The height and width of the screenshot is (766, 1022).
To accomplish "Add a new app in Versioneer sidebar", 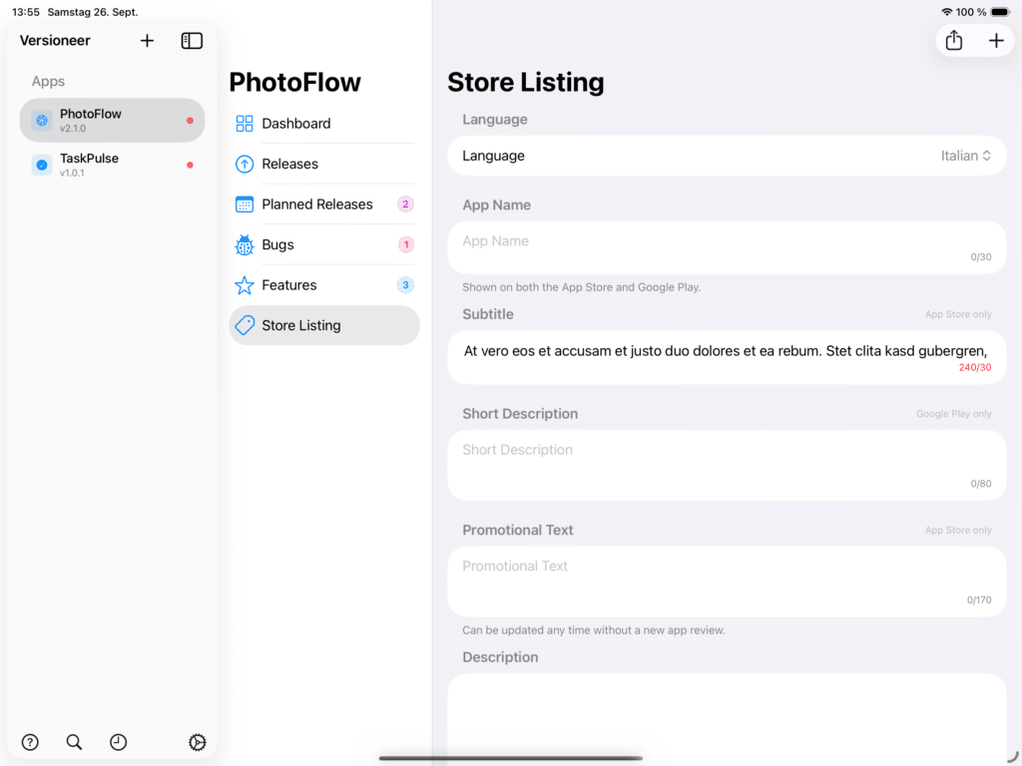I will point(148,40).
